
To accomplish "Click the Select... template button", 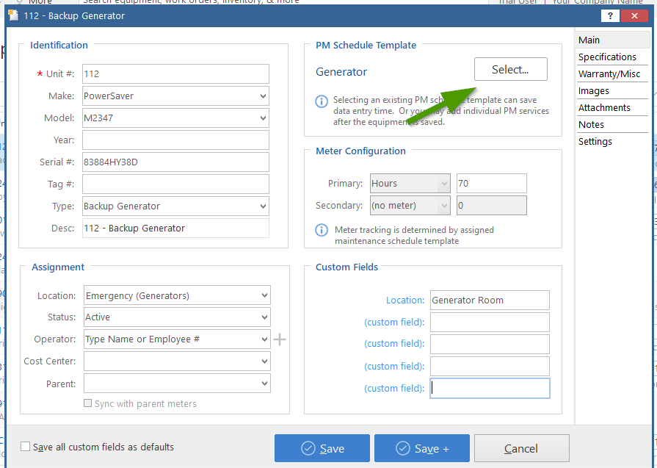I will pyautogui.click(x=511, y=69).
